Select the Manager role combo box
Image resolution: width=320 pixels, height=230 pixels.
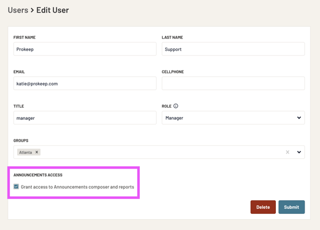pyautogui.click(x=233, y=118)
